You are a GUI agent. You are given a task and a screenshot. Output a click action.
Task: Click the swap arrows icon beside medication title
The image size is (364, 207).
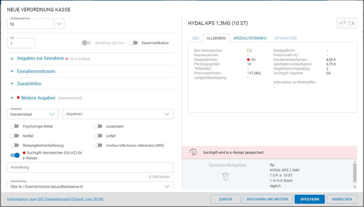tap(342, 23)
